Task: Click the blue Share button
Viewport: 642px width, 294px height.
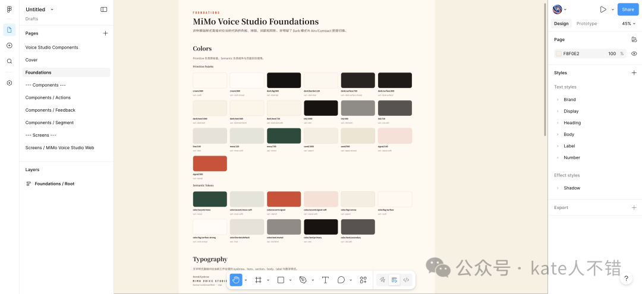Action: pyautogui.click(x=628, y=10)
